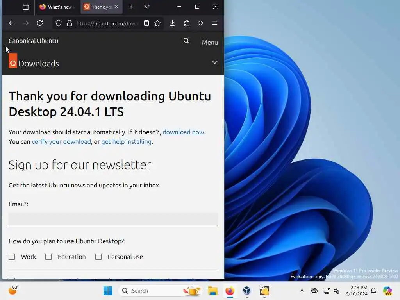
Task: Focus the Email input field
Action: click(x=113, y=219)
